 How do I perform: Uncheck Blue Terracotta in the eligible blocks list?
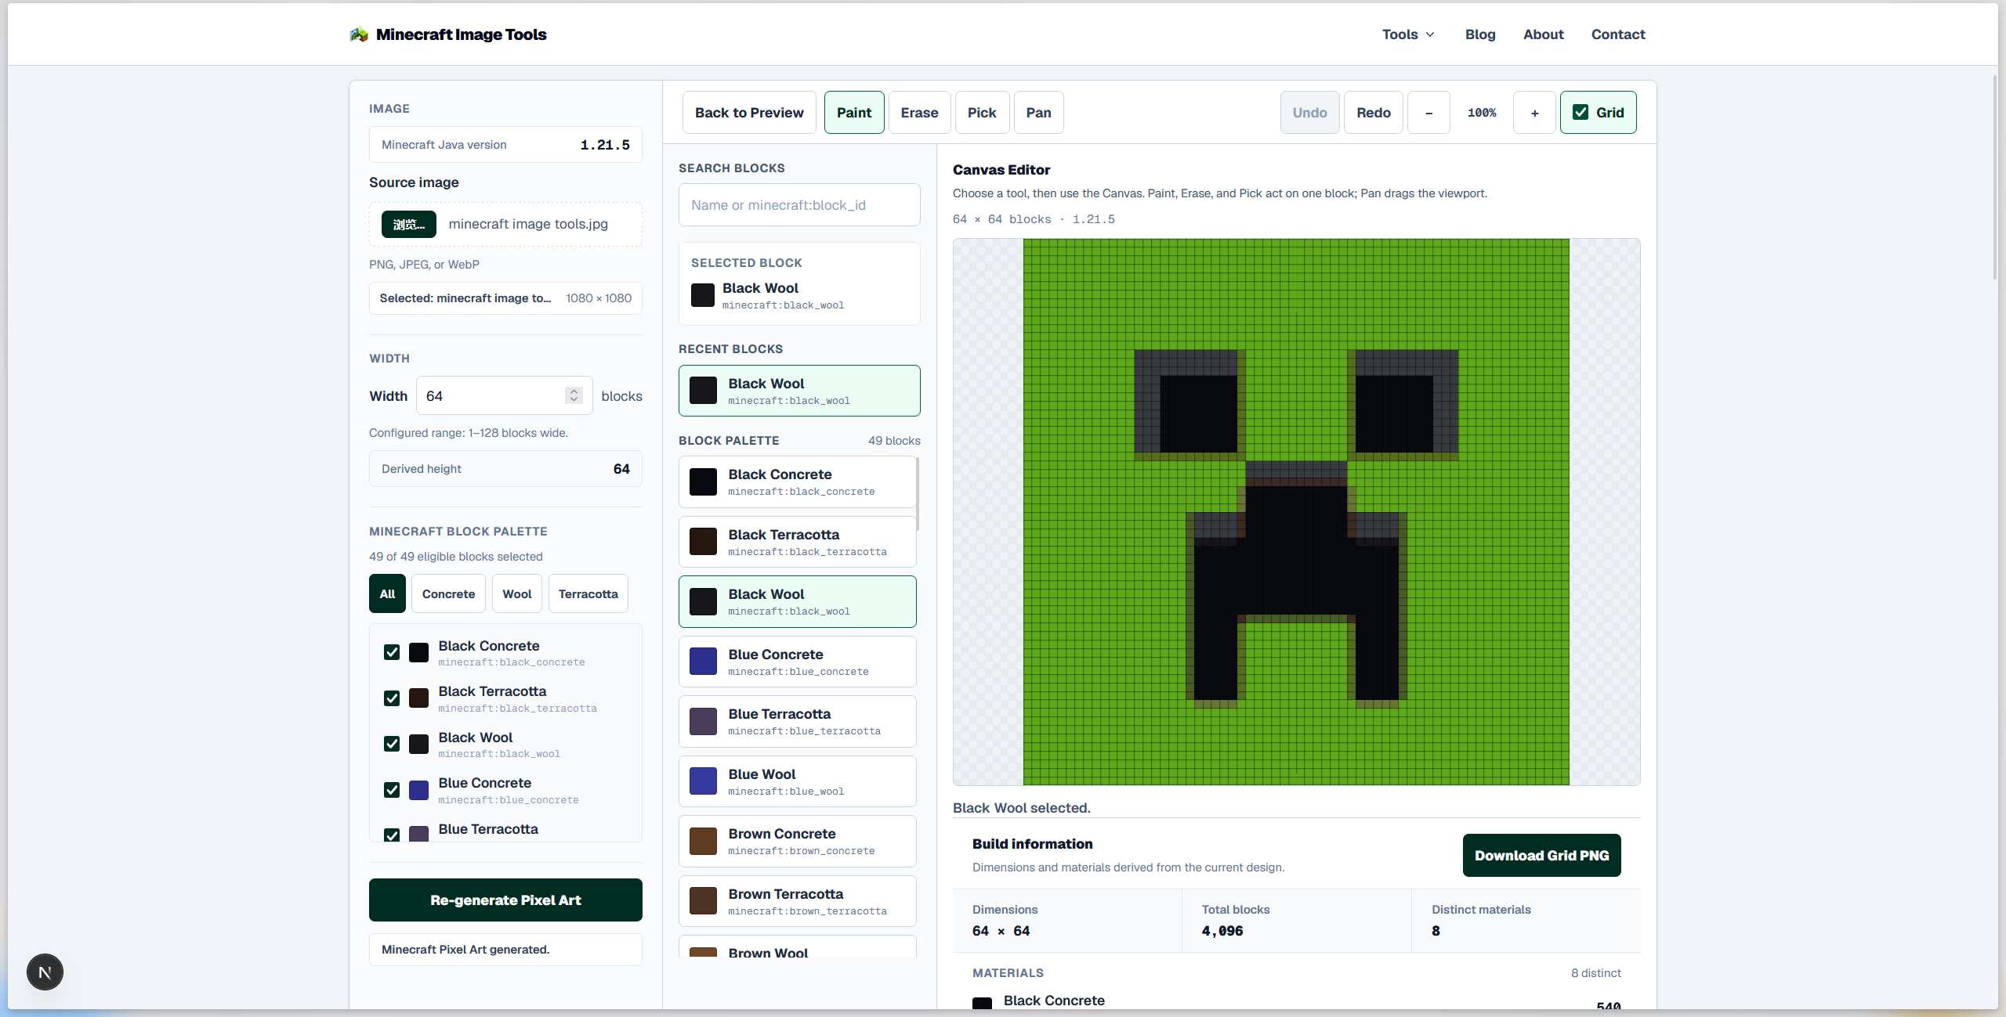(392, 835)
